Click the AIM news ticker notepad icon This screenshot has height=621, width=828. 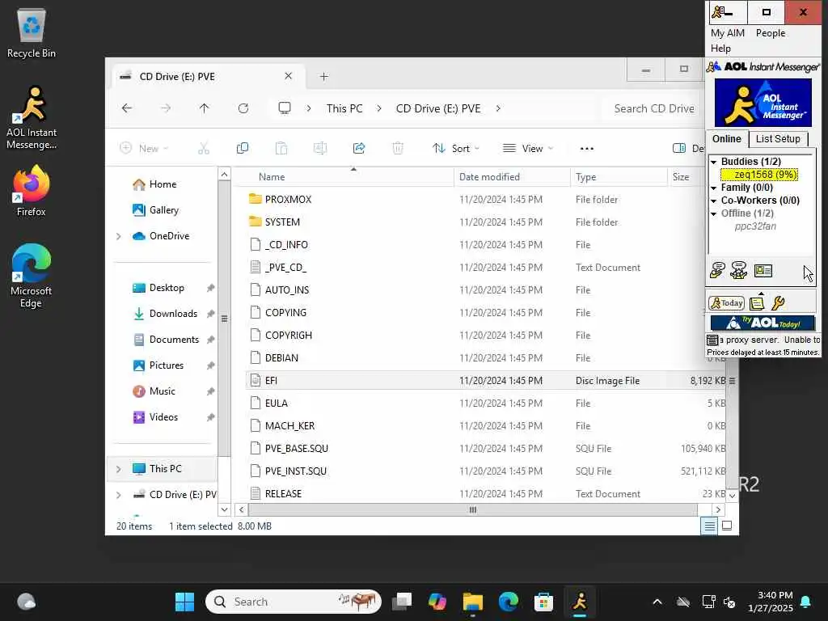point(757,303)
